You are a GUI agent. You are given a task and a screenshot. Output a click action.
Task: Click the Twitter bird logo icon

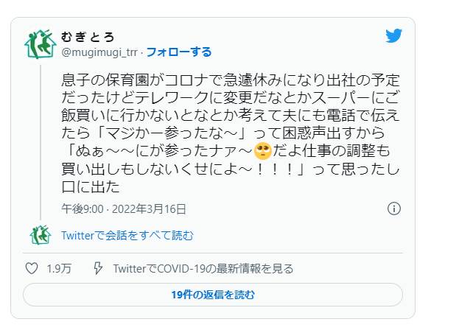coord(393,36)
